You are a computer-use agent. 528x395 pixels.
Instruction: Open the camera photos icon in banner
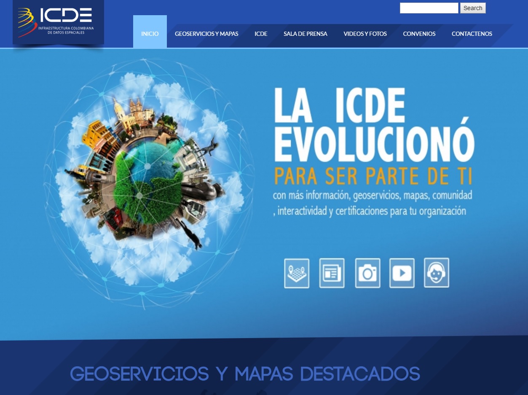tap(367, 273)
